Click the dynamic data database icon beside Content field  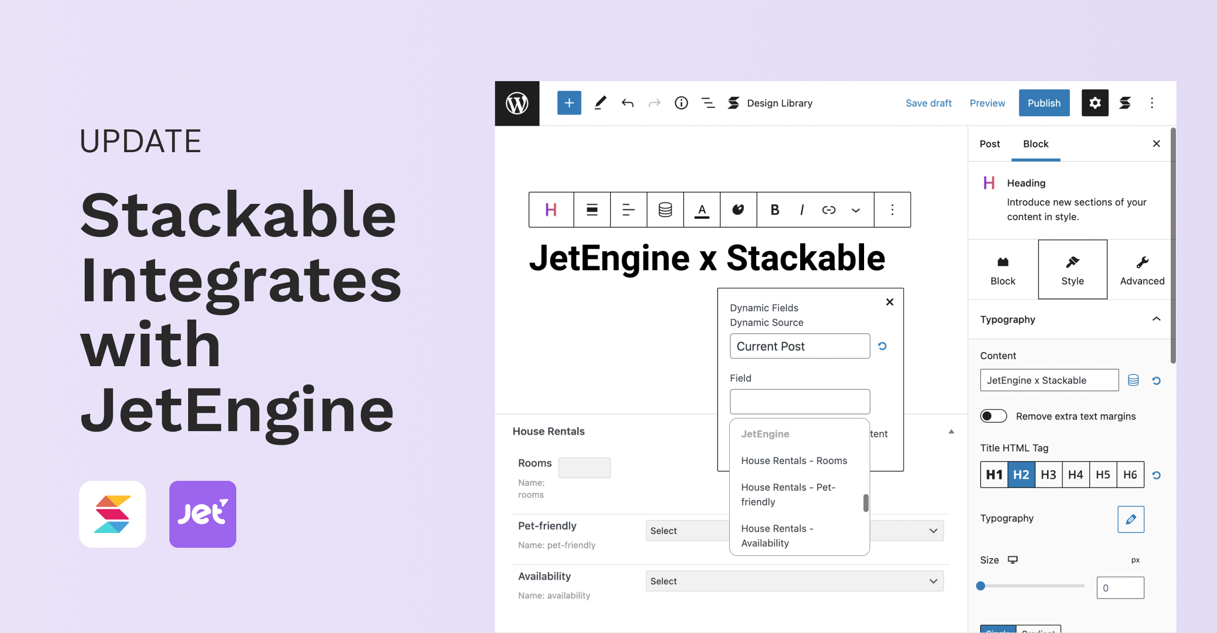point(1133,380)
